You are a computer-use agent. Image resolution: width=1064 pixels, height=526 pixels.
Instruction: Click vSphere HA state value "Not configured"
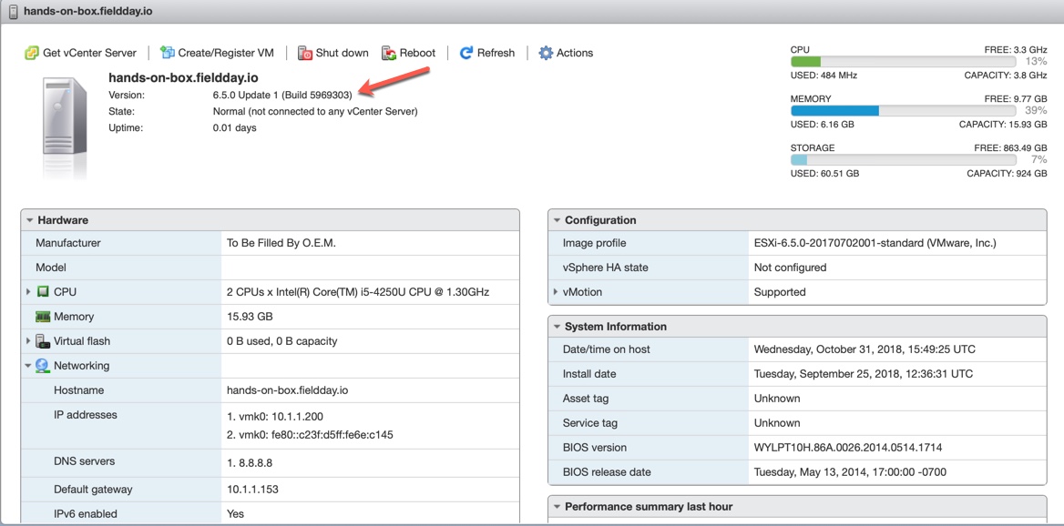pos(791,268)
